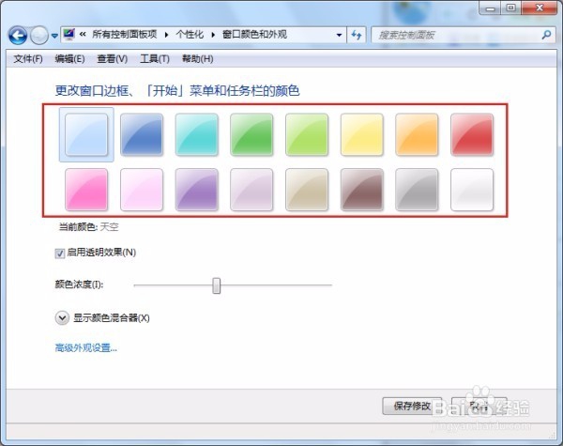The width and height of the screenshot is (563, 446).
Task: Maximize the window
Action: 511,8
